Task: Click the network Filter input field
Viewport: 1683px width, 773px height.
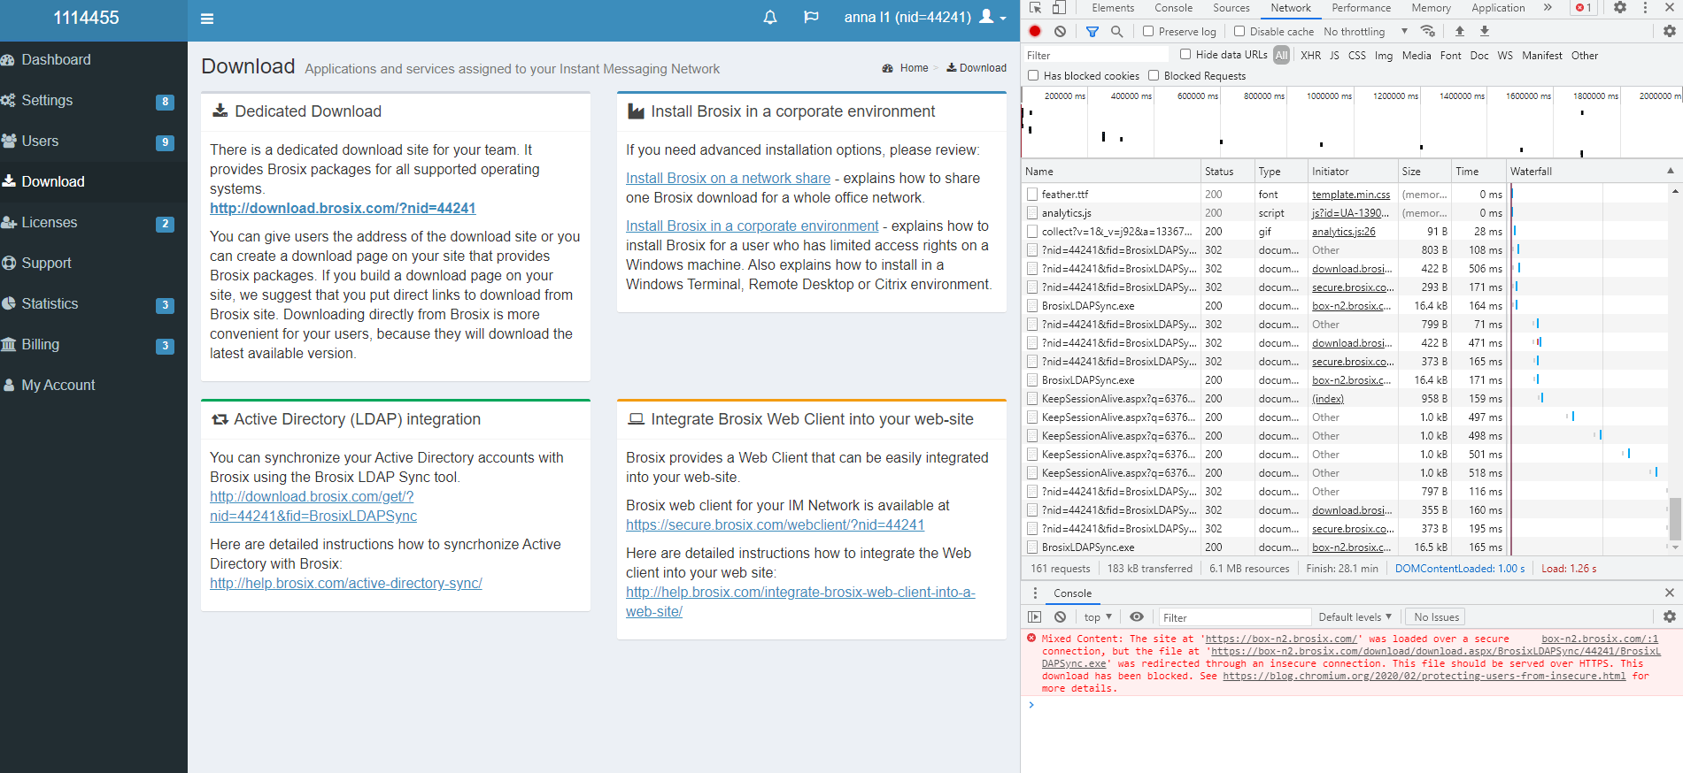Action: pos(1094,55)
